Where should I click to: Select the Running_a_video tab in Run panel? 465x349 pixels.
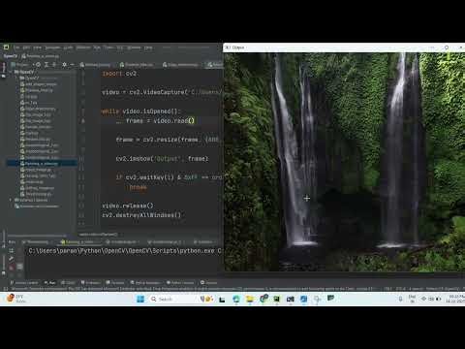79,241
